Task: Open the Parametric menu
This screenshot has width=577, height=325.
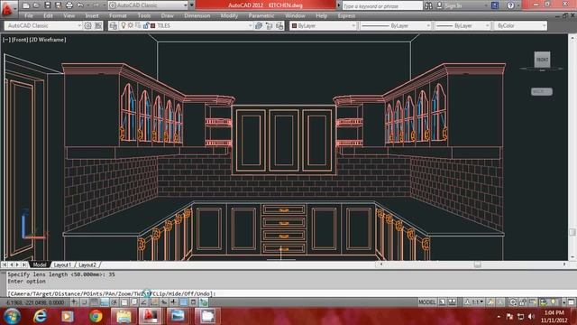Action: [x=261, y=16]
